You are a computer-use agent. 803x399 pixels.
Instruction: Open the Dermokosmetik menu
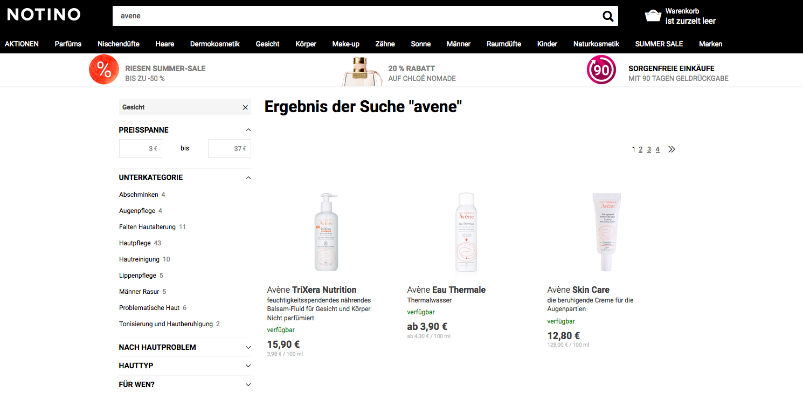(214, 44)
